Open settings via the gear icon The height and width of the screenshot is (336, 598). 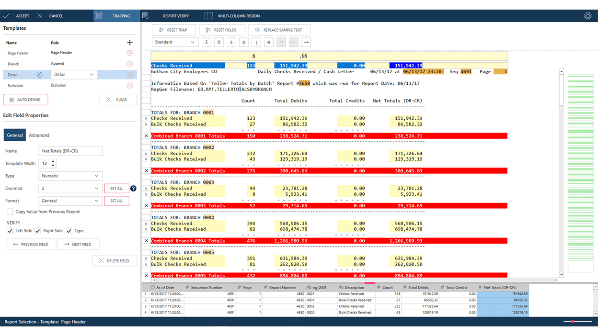(x=587, y=16)
